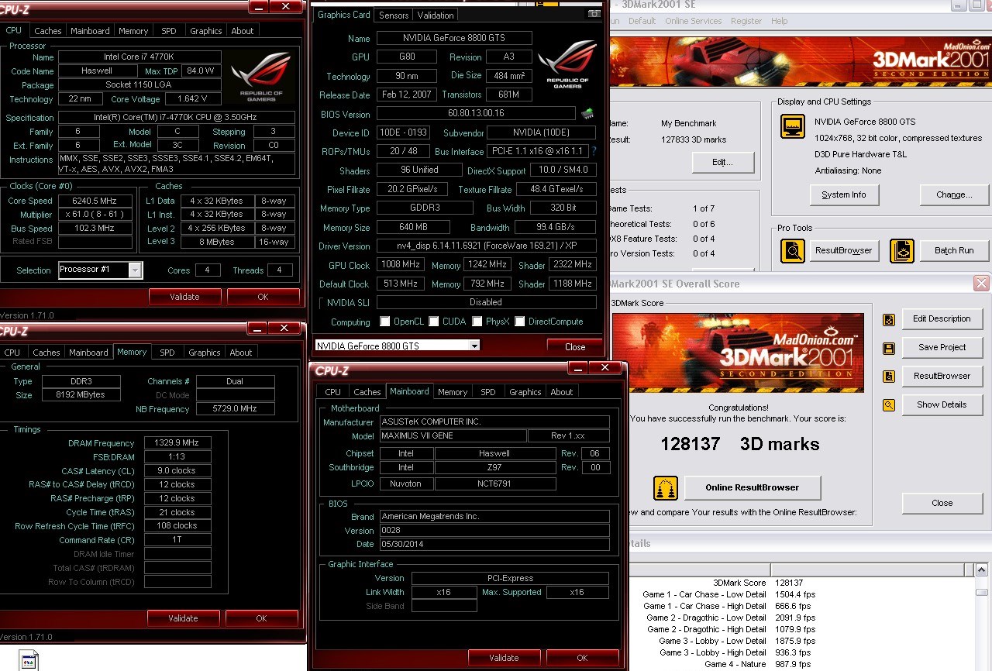The width and height of the screenshot is (992, 671).
Task: Click OK in top CPU-Z CPU window
Action: click(263, 297)
